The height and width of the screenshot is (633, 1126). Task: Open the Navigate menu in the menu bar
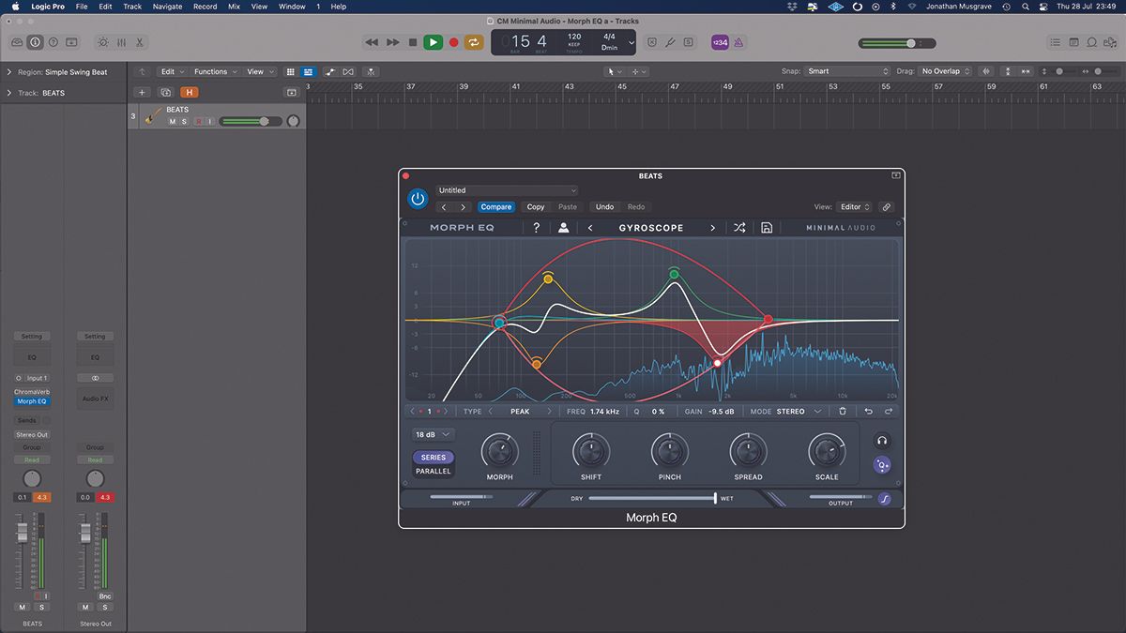[166, 6]
